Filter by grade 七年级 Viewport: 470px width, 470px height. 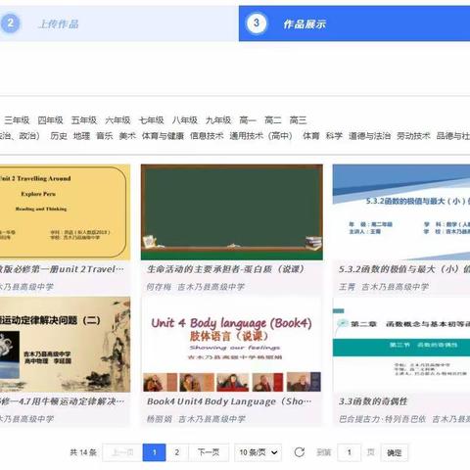tap(152, 120)
